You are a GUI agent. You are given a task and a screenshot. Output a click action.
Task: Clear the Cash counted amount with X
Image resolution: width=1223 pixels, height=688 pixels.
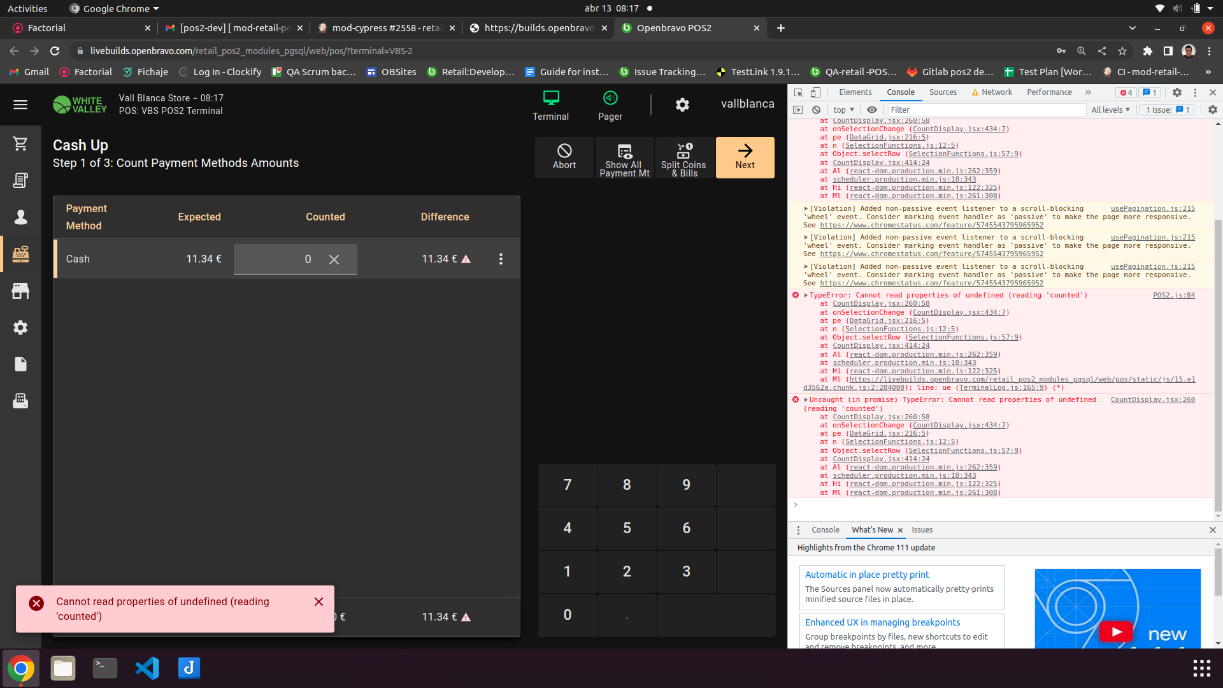tap(334, 259)
